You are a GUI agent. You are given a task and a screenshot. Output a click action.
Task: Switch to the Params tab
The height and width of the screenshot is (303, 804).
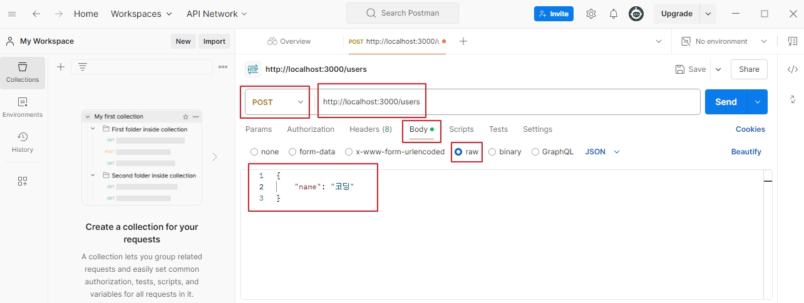click(x=259, y=129)
